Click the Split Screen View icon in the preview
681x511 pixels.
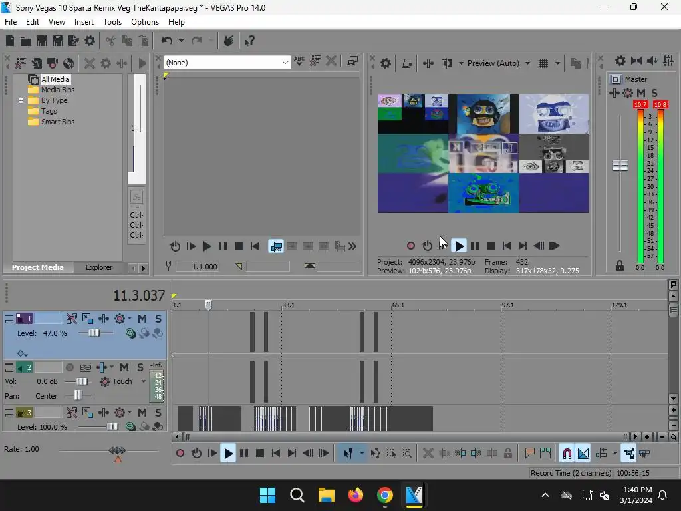(446, 63)
